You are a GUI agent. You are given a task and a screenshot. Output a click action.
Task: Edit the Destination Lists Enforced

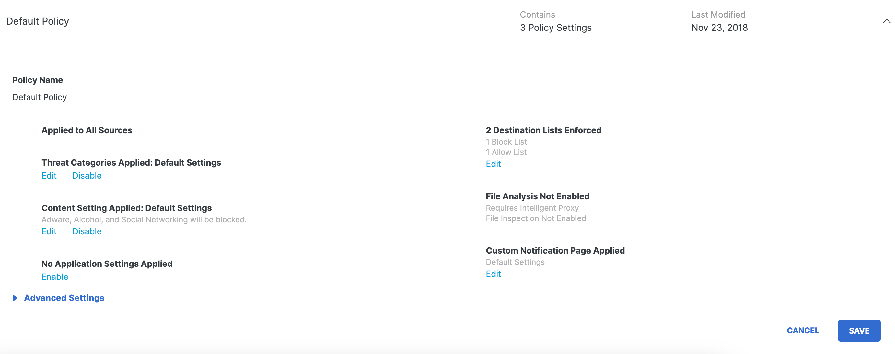[x=493, y=164]
